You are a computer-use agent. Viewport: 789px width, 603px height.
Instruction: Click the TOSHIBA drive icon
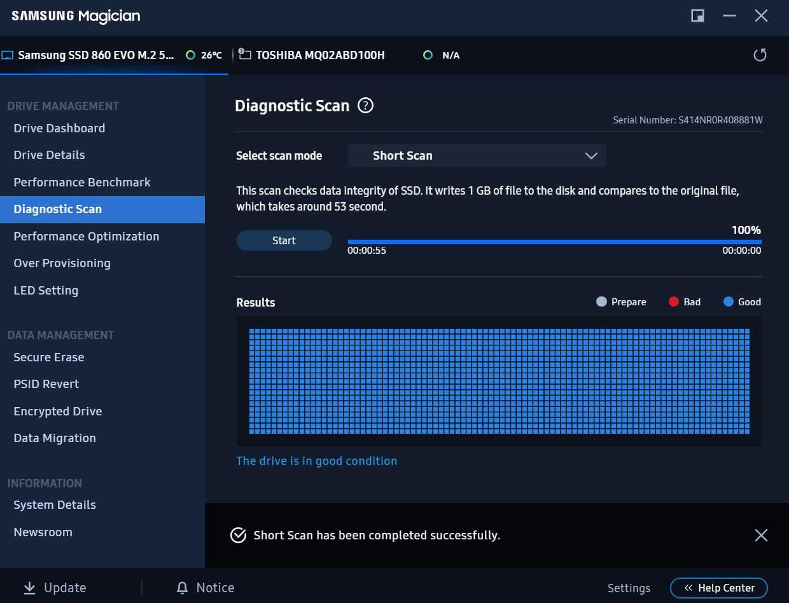pyautogui.click(x=244, y=55)
